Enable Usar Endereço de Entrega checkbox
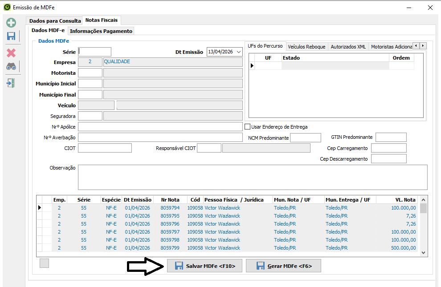The height and width of the screenshot is (287, 441). point(248,127)
